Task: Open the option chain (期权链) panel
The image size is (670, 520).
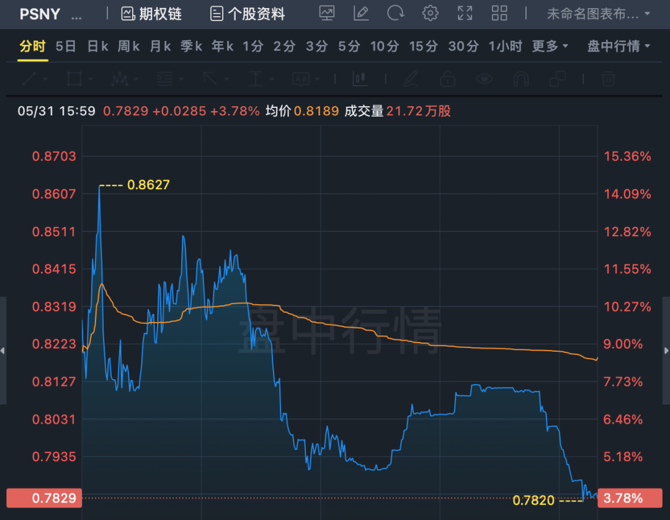Action: pyautogui.click(x=151, y=14)
